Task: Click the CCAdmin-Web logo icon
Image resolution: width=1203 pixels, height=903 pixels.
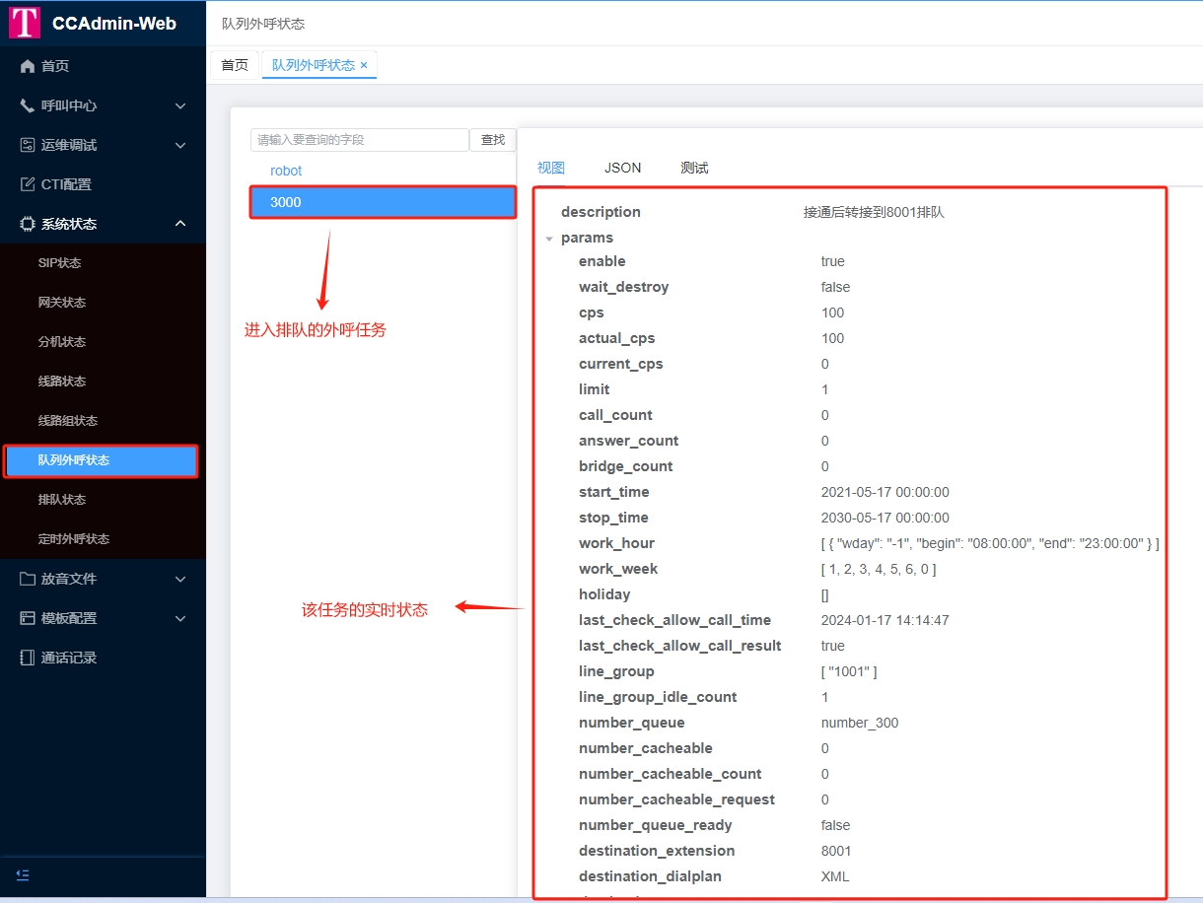Action: coord(25,23)
